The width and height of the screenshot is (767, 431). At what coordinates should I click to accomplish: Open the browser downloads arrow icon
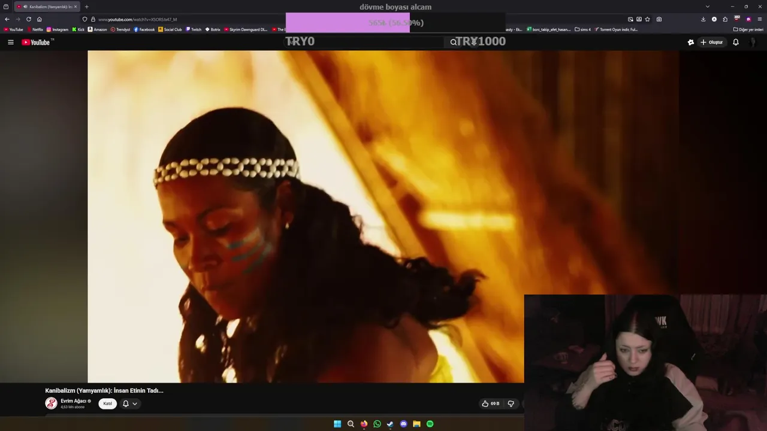click(703, 19)
